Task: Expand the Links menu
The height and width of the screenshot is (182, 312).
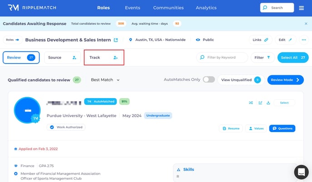Action: pyautogui.click(x=260, y=40)
